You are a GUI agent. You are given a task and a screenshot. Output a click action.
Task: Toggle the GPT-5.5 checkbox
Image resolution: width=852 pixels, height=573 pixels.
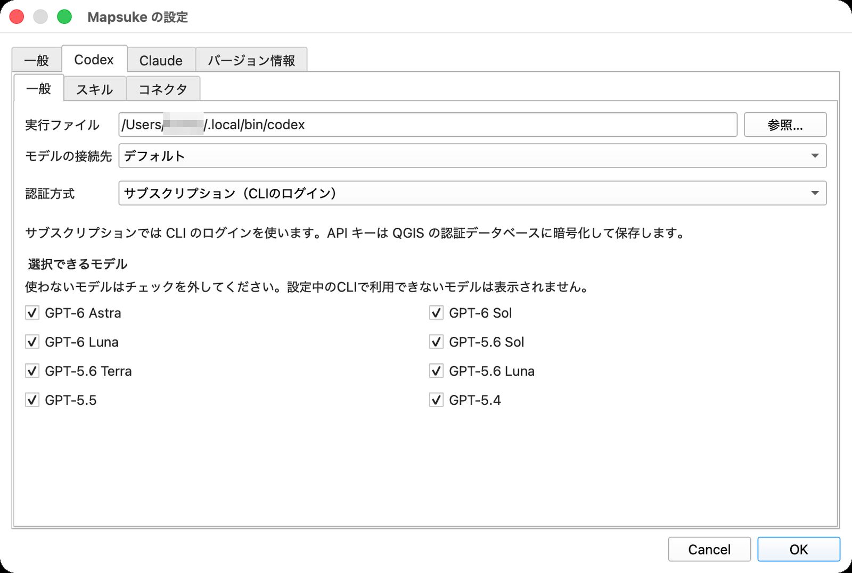point(32,400)
